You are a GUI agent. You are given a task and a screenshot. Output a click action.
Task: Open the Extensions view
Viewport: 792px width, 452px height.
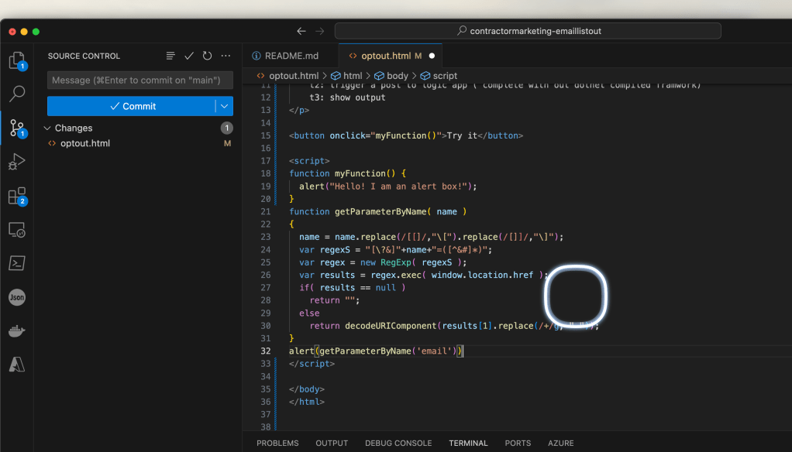click(x=17, y=196)
